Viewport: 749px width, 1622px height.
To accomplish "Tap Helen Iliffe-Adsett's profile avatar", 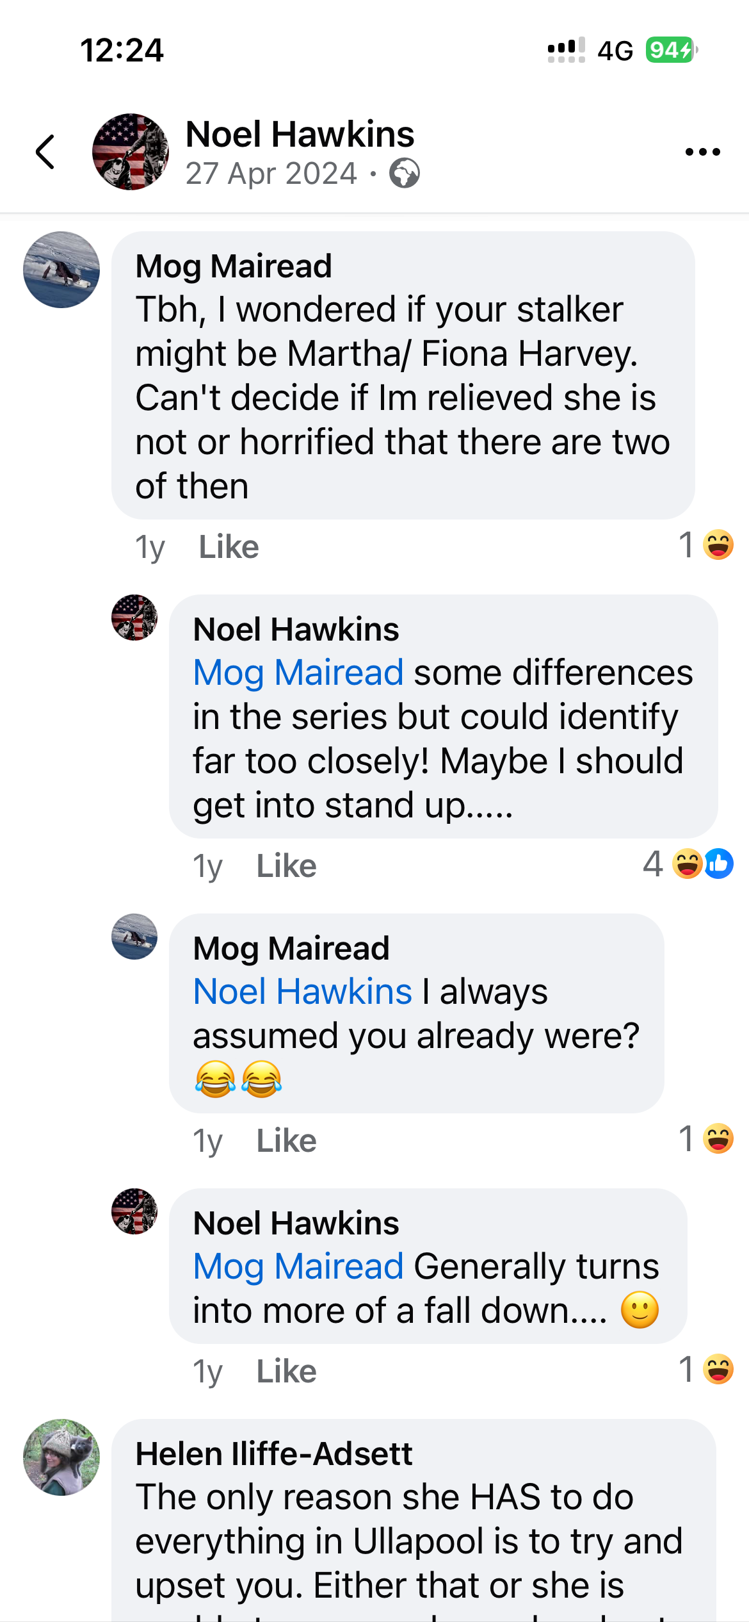I will pos(61,1457).
